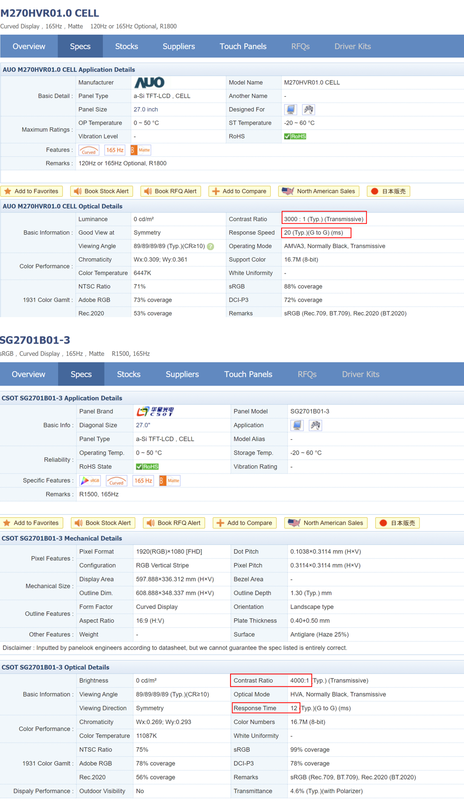Click the 165 Hz badge in AUO Features
The height and width of the screenshot is (809, 464).
115,150
